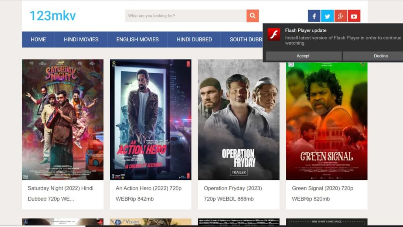Click the search input field
The height and width of the screenshot is (227, 403).
[x=185, y=16]
